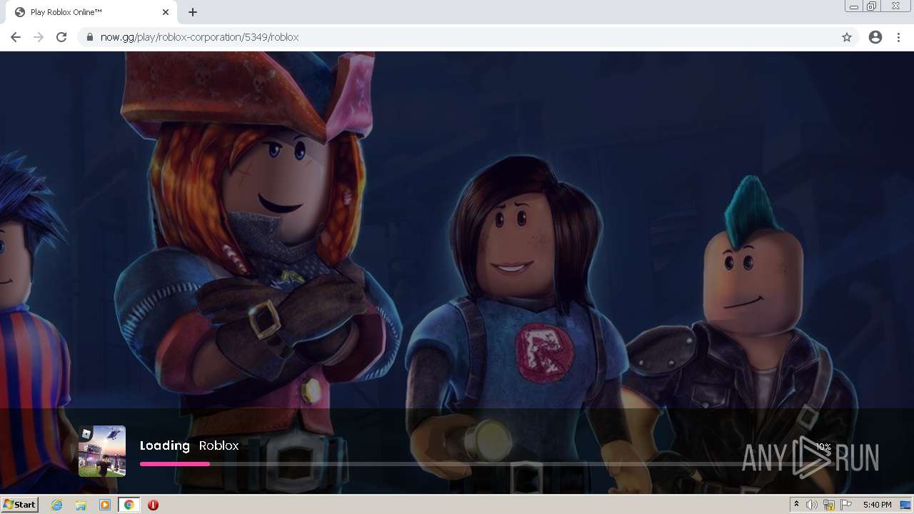This screenshot has width=914, height=514.
Task: Minimize the Chrome window
Action: (854, 6)
